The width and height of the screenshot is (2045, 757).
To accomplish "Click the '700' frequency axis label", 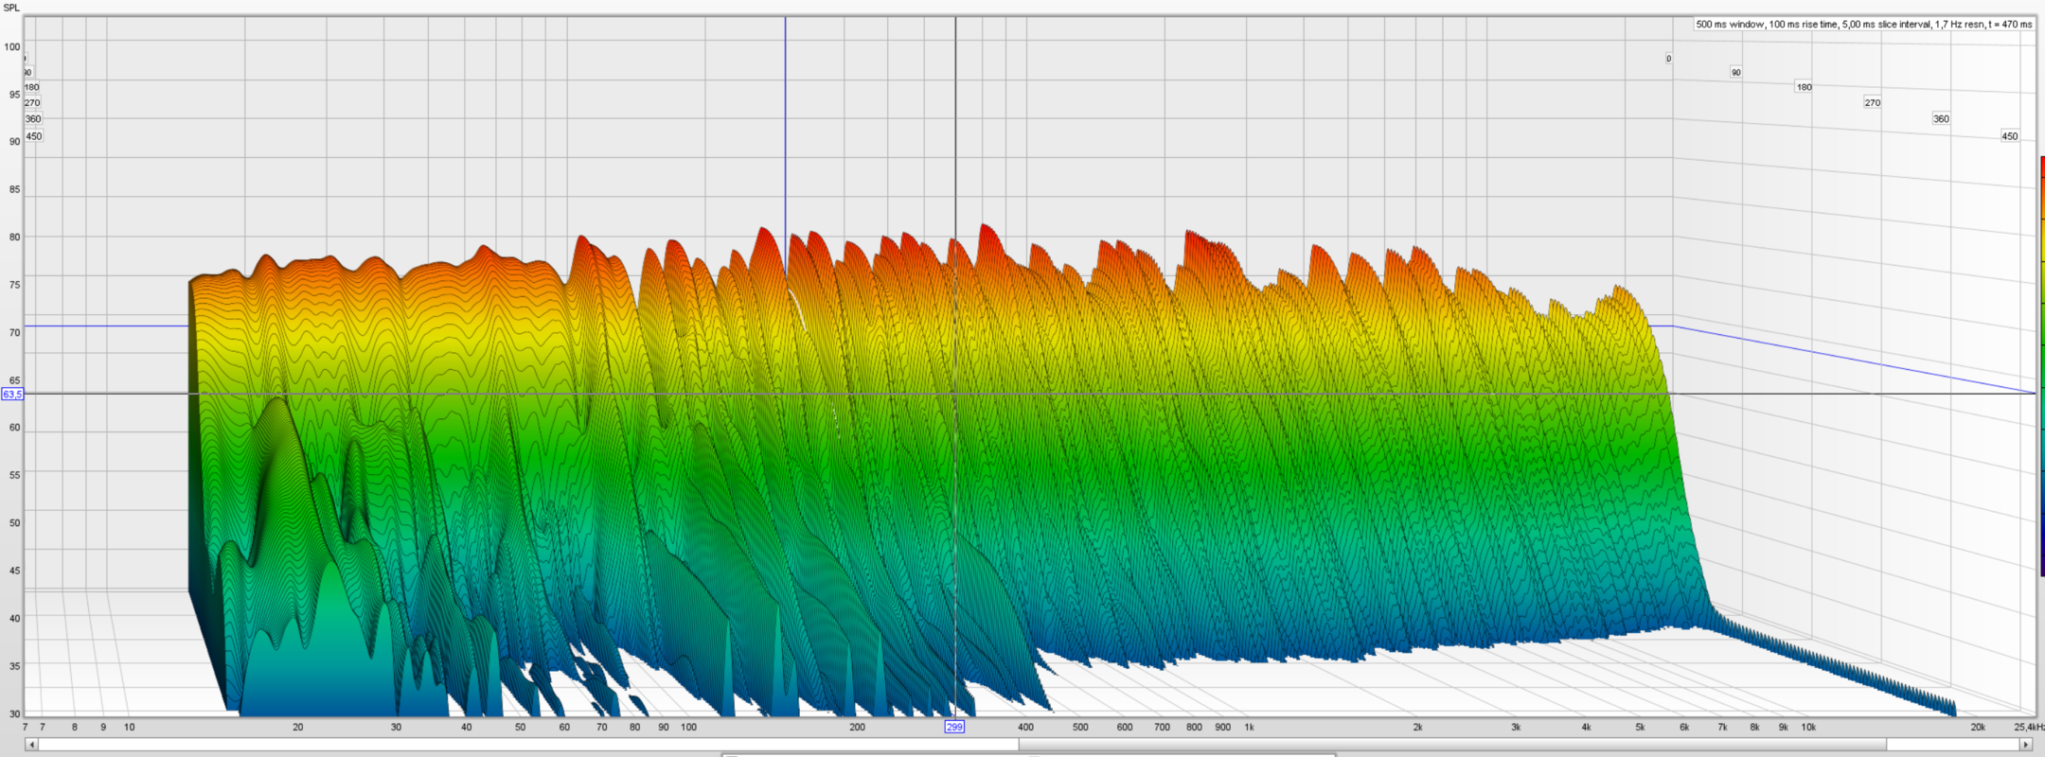I will tap(1162, 727).
